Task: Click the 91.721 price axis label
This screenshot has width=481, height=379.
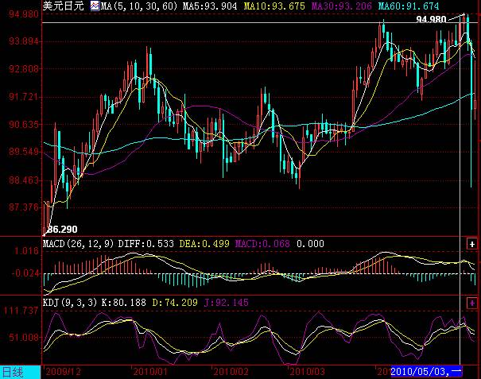Action: coord(23,97)
